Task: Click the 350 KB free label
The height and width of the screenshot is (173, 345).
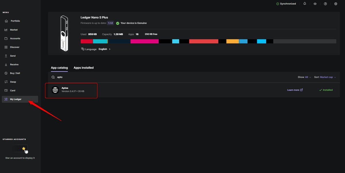Action: 151,34
